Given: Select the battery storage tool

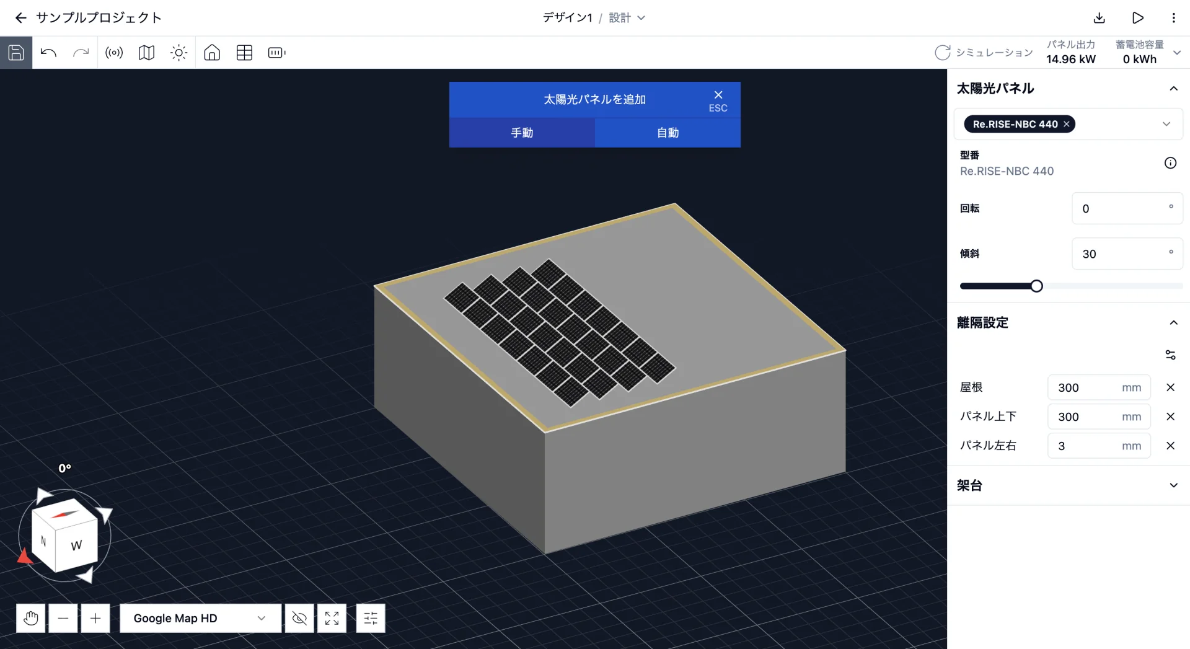Looking at the screenshot, I should (276, 53).
